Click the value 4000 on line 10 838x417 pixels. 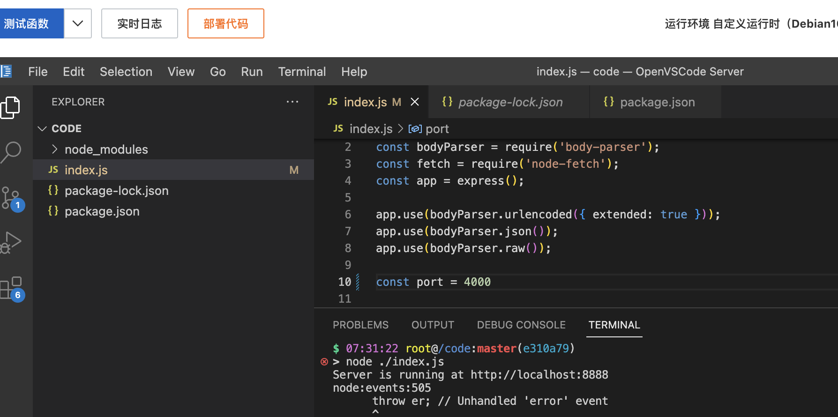click(x=477, y=282)
